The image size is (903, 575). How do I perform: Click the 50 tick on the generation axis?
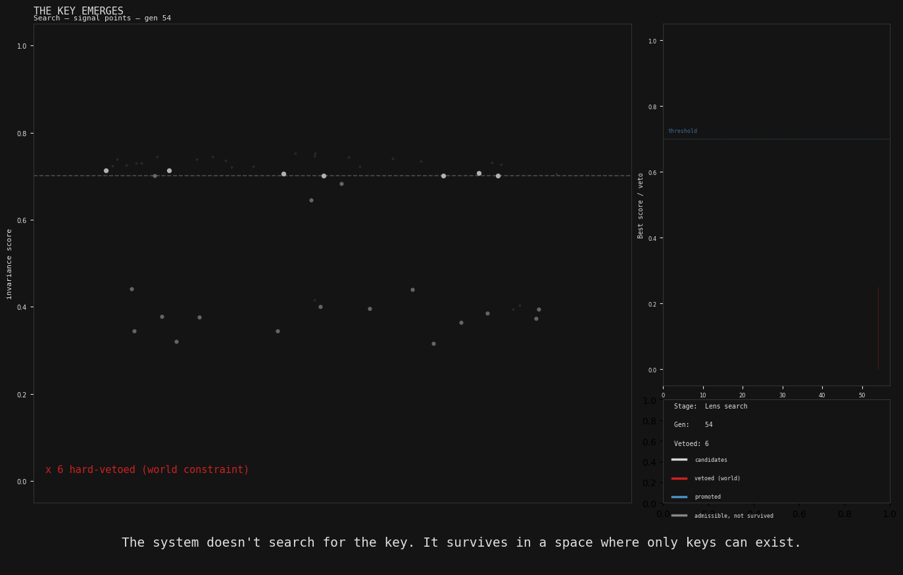point(862,395)
